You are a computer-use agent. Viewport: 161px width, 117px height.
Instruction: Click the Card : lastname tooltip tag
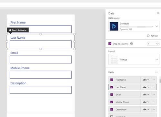(18, 30)
